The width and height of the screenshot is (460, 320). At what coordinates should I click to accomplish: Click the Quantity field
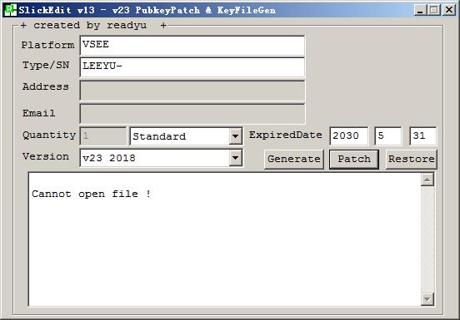pos(103,136)
